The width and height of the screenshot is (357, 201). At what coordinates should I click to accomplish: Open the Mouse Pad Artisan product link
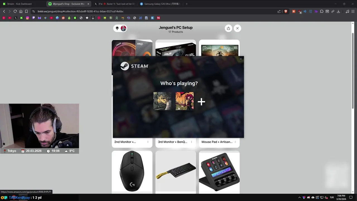click(x=217, y=142)
